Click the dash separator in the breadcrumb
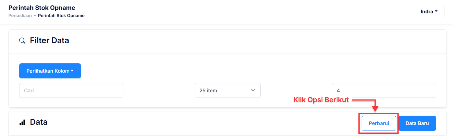This screenshot has height=136, width=453. 35,16
